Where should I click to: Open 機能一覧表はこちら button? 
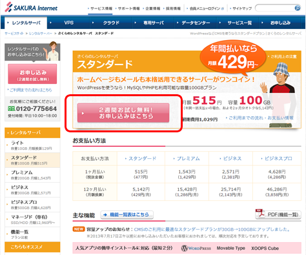point(127,214)
